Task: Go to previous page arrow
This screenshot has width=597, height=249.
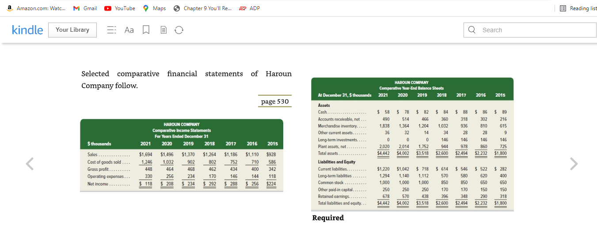Action: pos(30,164)
